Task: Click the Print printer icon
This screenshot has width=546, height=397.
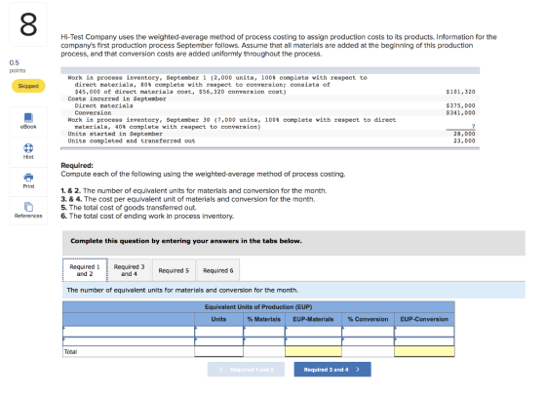Action: point(28,178)
